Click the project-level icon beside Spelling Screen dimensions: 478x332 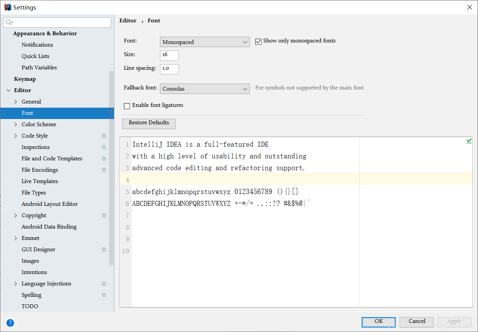pos(104,295)
